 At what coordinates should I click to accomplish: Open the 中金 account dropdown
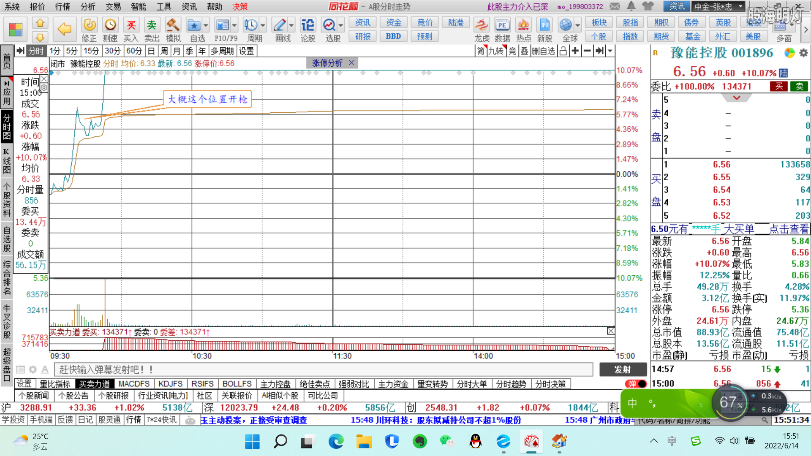coord(718,6)
